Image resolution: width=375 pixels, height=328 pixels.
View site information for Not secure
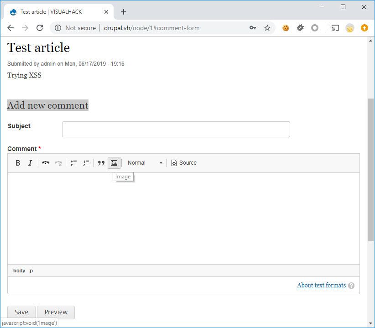click(76, 28)
